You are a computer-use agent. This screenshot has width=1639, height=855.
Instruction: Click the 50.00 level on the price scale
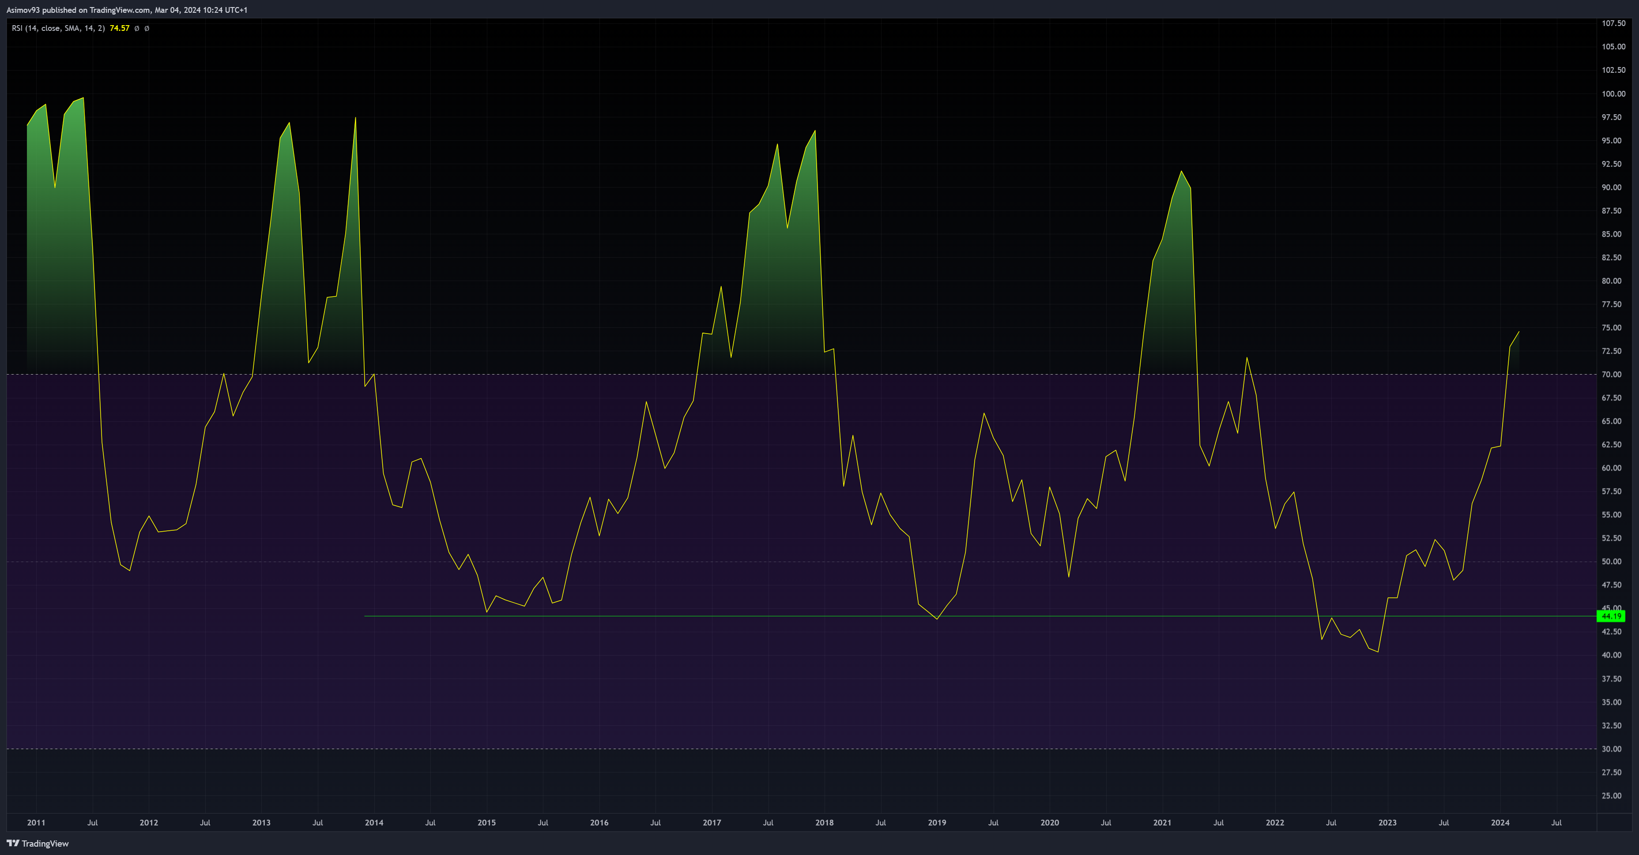click(x=1611, y=561)
